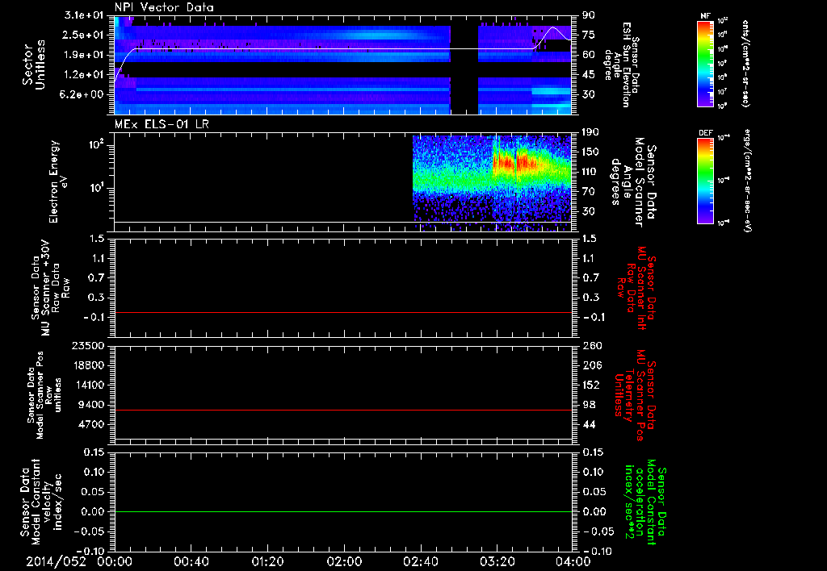Click the white sun elevation curve peak
Image resolution: width=827 pixels, height=571 pixels.
point(552,27)
